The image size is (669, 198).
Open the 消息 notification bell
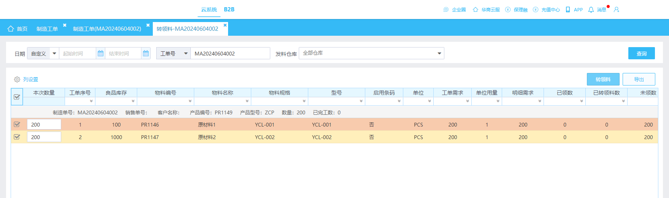click(591, 10)
